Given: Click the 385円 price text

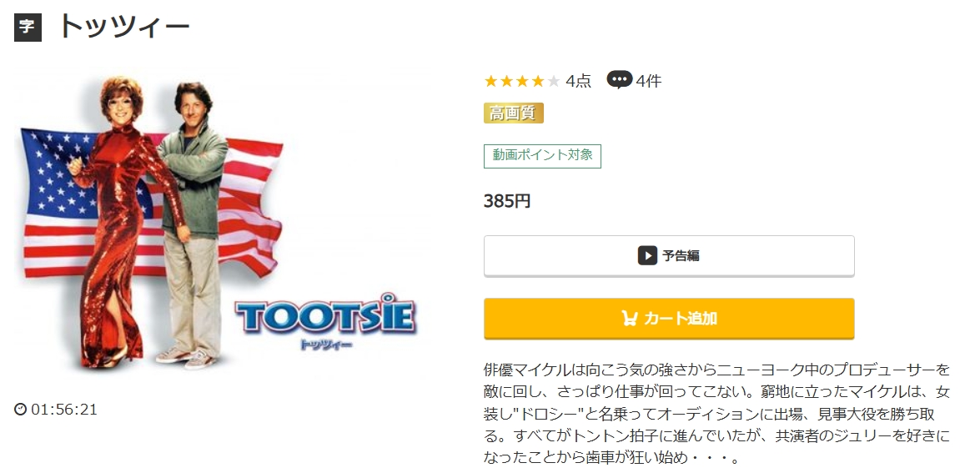Looking at the screenshot, I should click(x=507, y=201).
